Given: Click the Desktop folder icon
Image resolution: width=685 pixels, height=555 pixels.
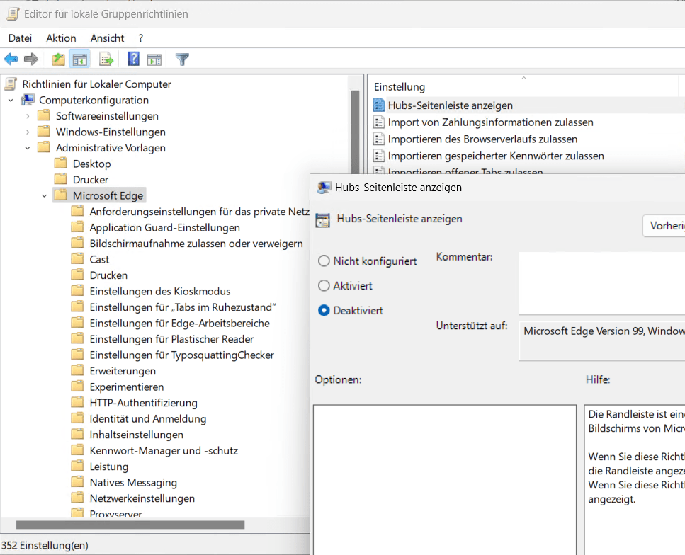Looking at the screenshot, I should point(61,164).
